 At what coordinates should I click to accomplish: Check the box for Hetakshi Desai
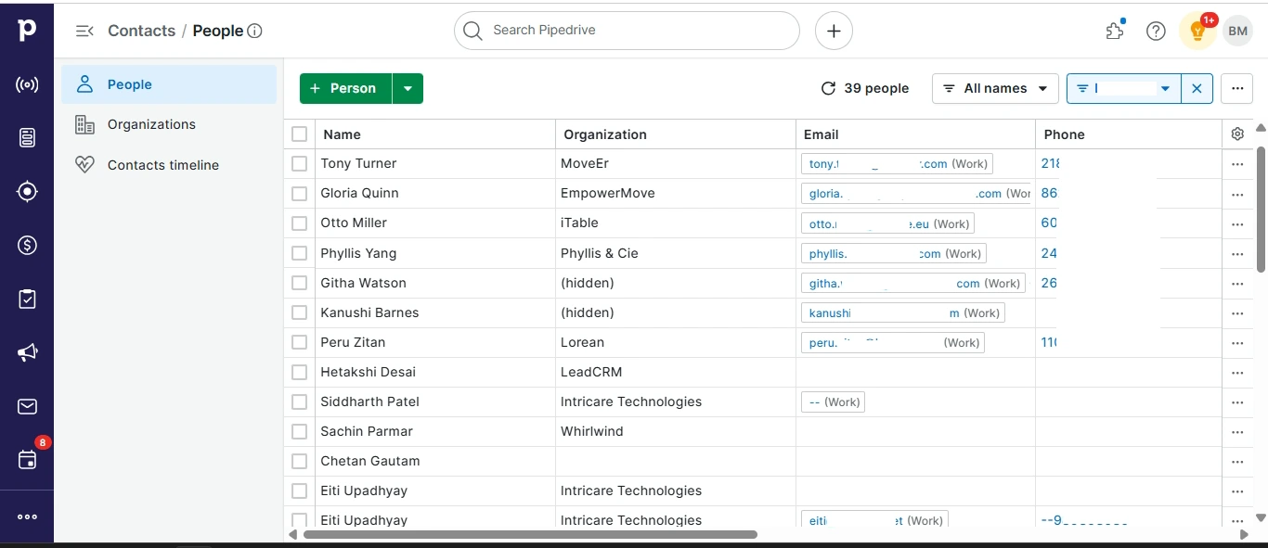299,371
